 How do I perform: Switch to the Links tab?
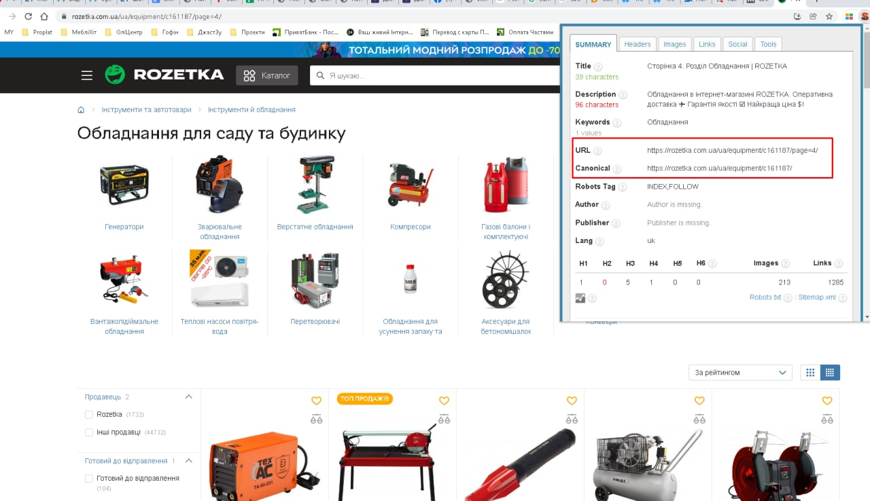coord(708,44)
